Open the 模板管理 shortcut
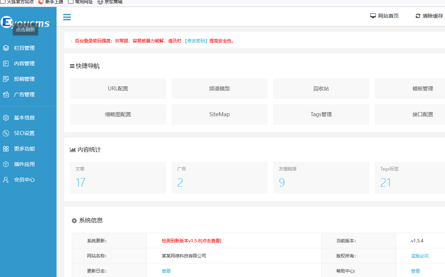Screen dimensions: 445x277 (x=410, y=89)
